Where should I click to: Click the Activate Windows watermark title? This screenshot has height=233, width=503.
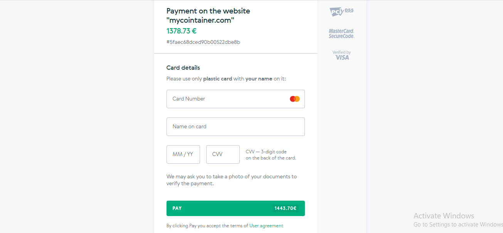(444, 216)
